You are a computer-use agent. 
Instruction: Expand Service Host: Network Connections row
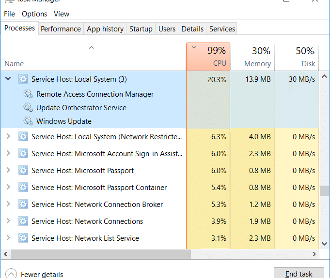[x=8, y=221]
